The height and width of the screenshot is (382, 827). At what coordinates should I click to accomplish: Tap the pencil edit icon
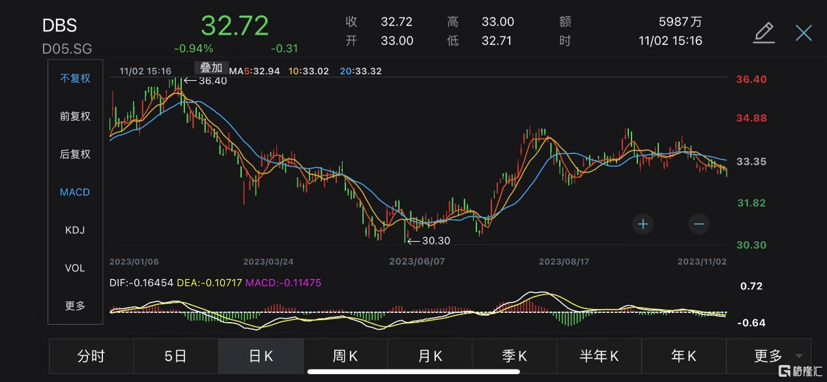click(x=763, y=33)
